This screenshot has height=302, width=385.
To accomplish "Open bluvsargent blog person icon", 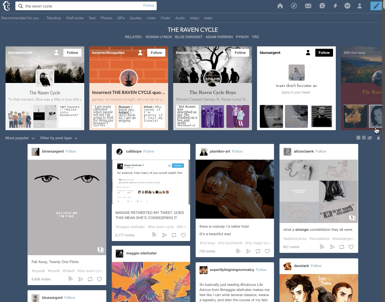I will point(308,53).
